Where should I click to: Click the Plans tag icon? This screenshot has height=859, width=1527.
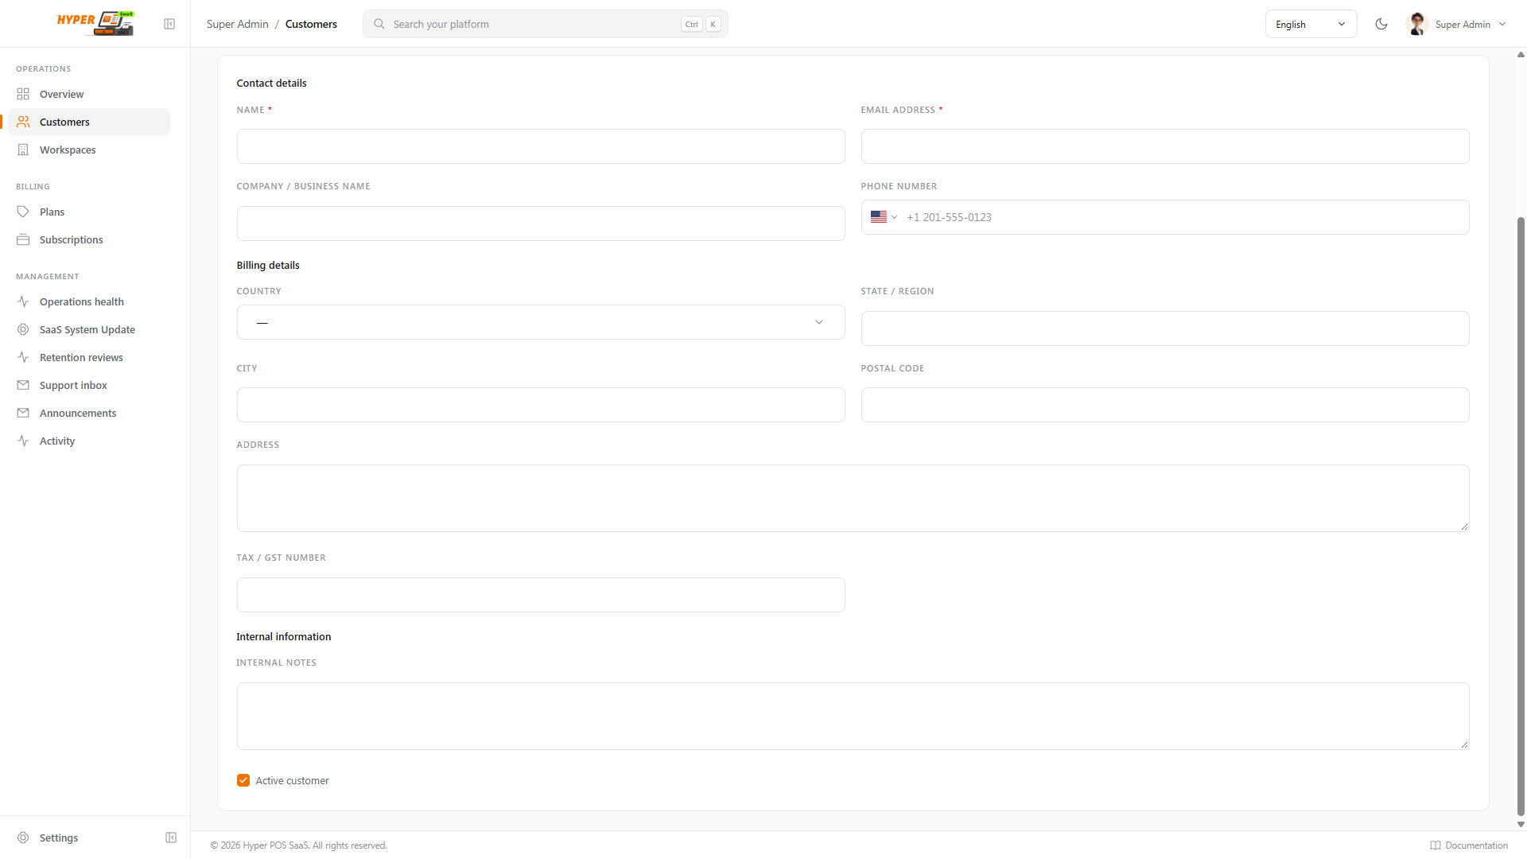pos(23,212)
